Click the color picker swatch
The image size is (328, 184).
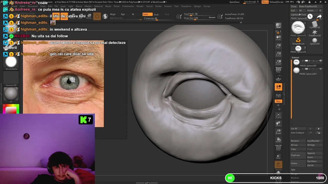point(11,109)
